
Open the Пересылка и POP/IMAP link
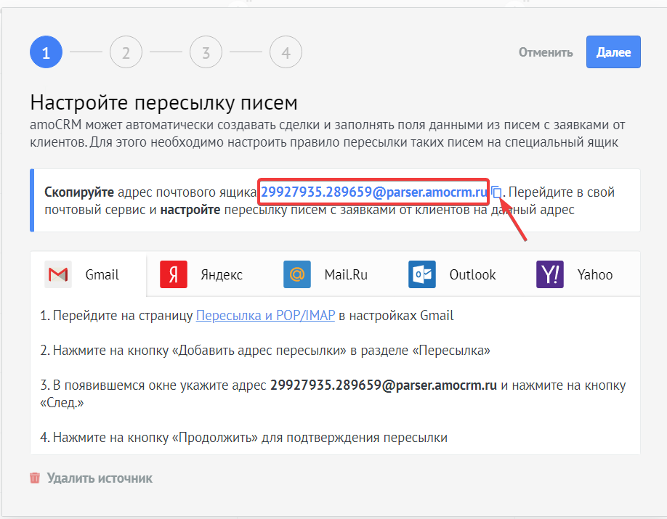265,316
